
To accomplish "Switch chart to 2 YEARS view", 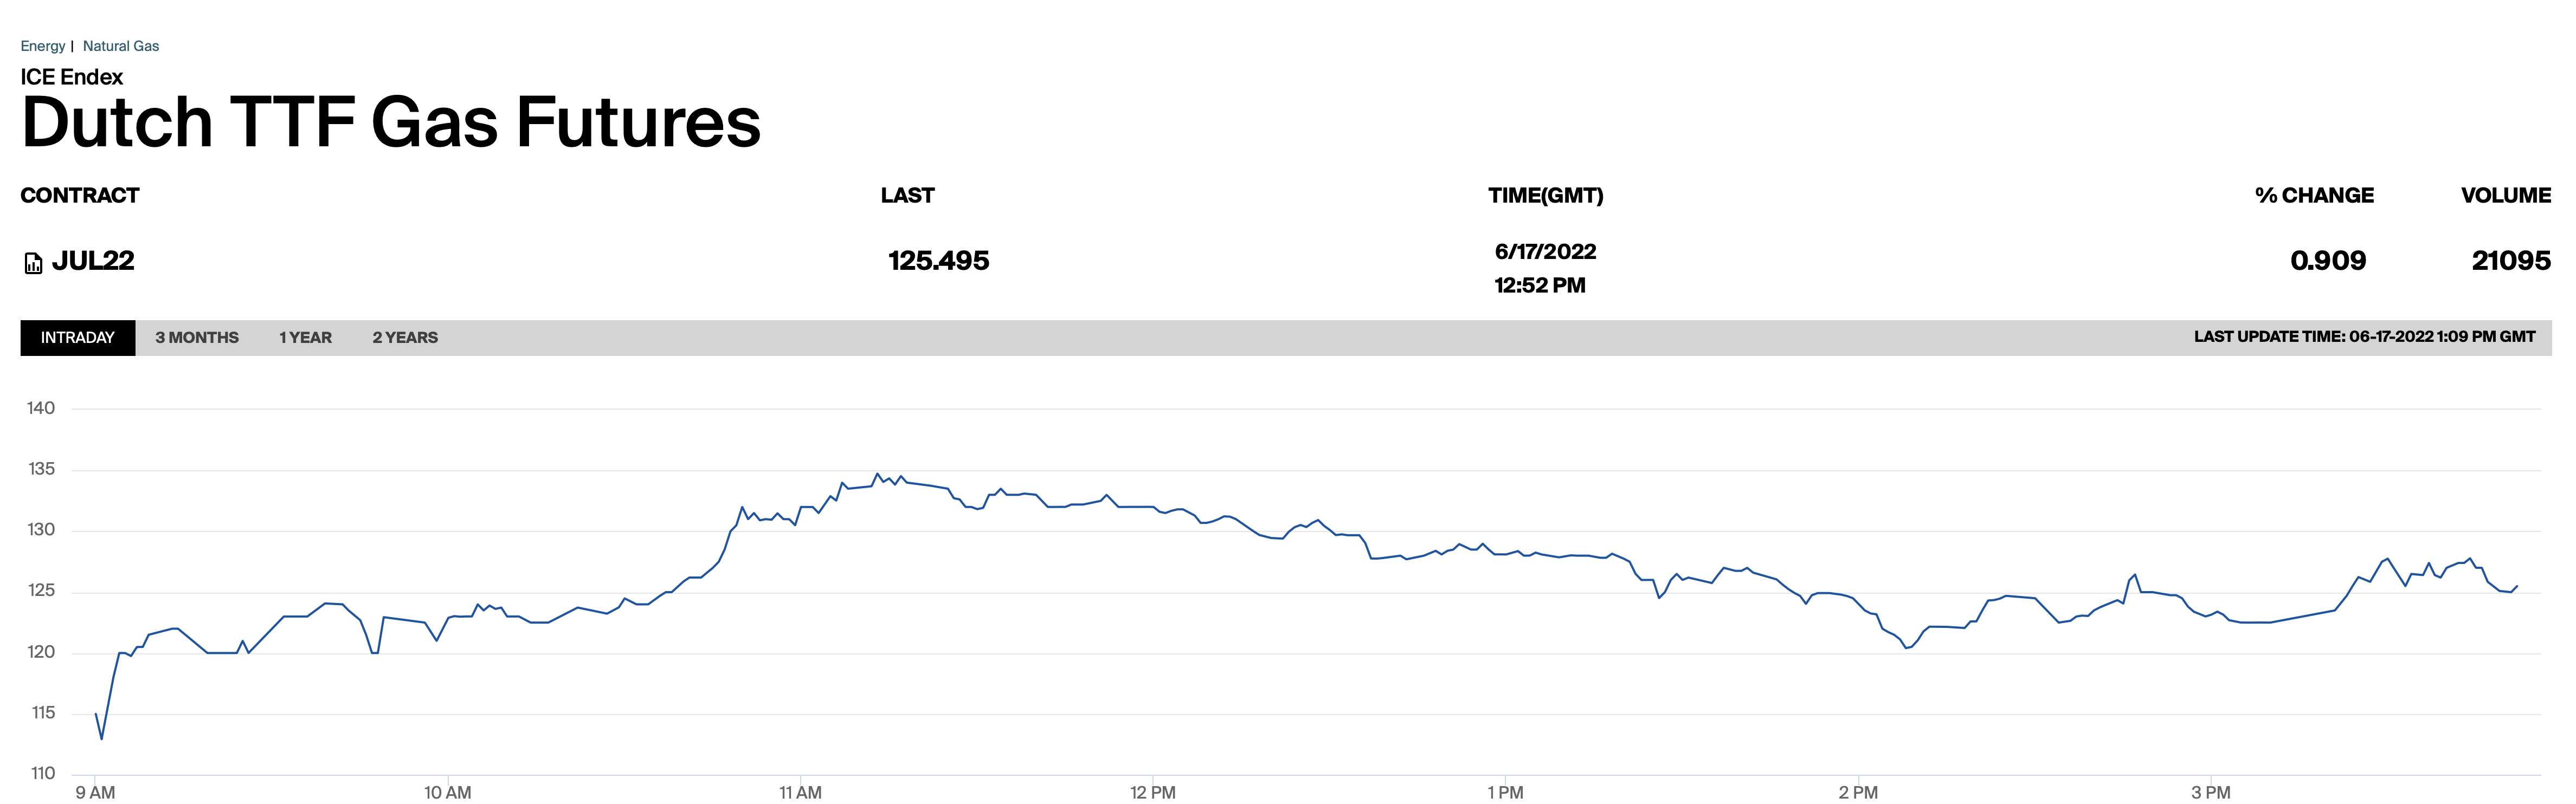I will tap(405, 338).
